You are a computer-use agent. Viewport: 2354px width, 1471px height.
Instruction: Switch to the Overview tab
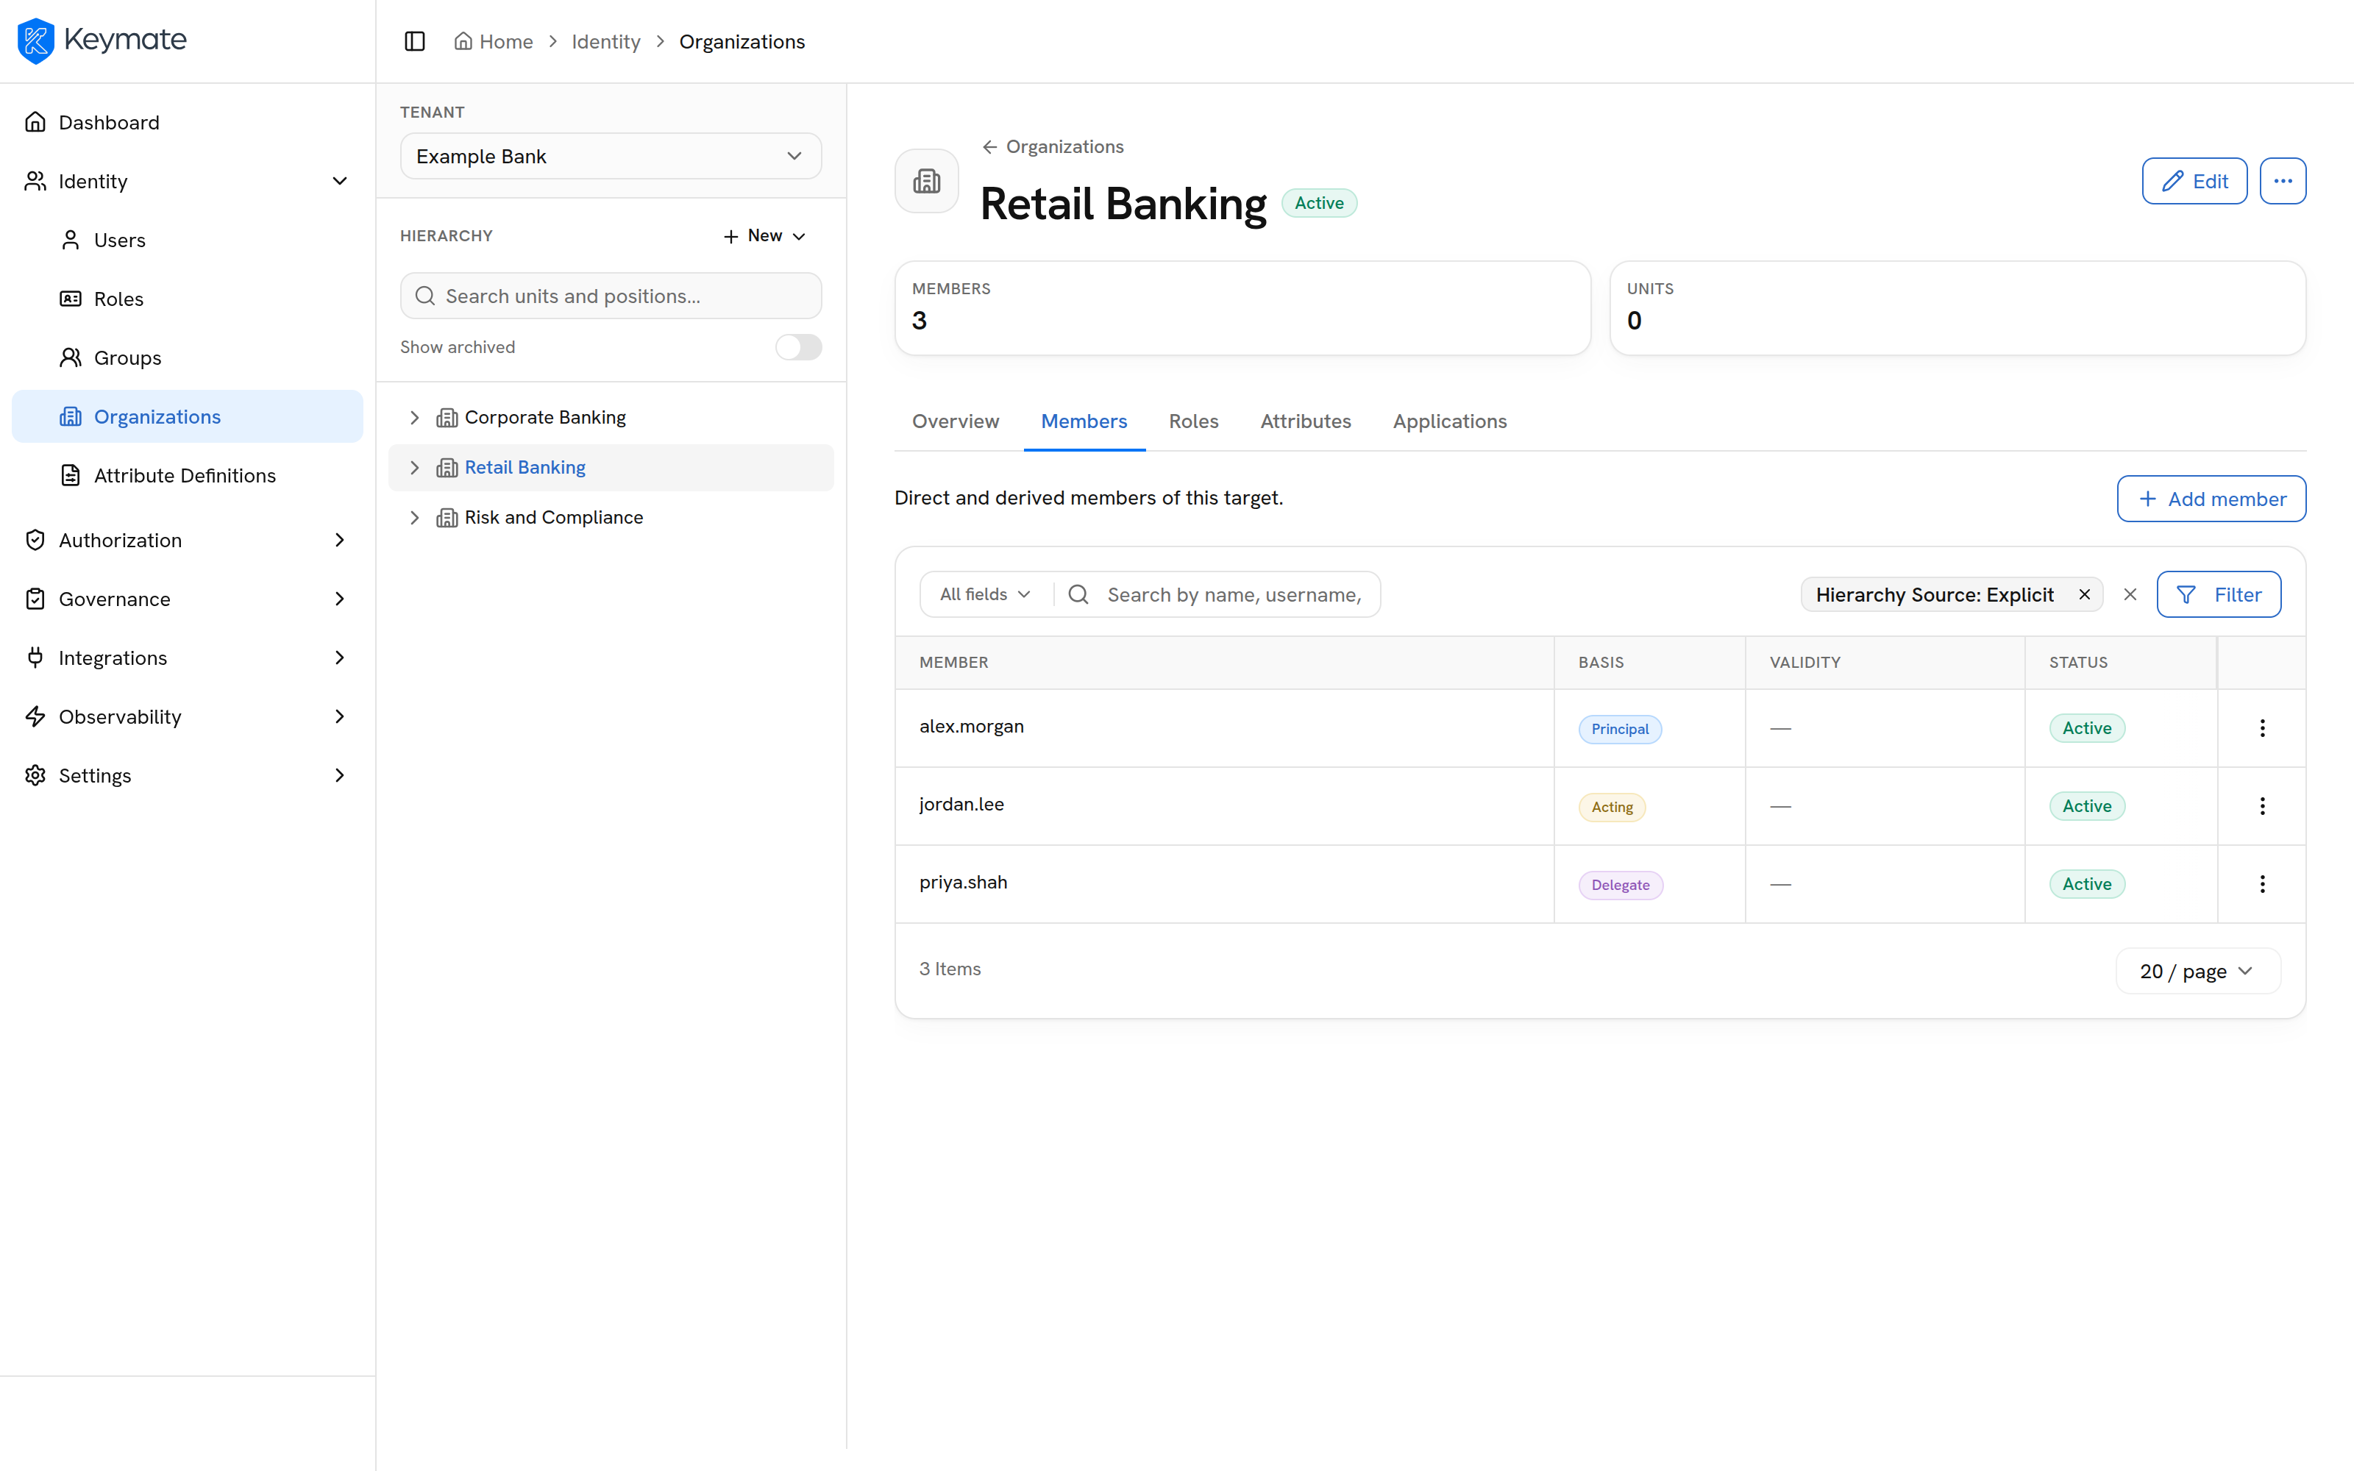(956, 421)
